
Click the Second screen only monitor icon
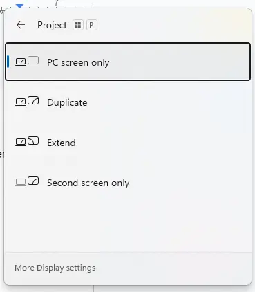[x=27, y=181]
